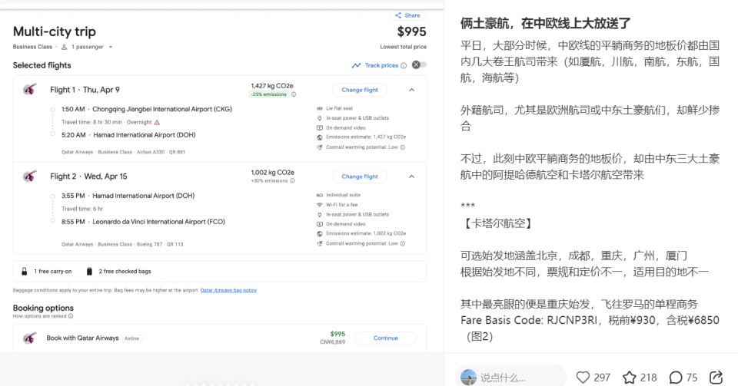Change flight for Flight 2
This screenshot has width=738, height=386.
(x=360, y=177)
